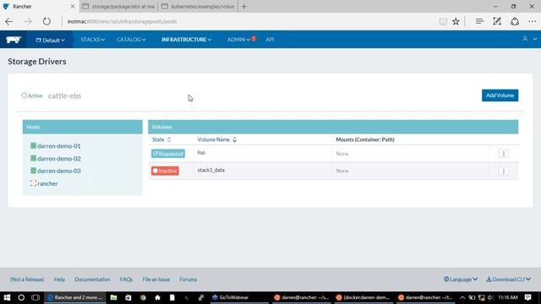Click the Active status indicator
The image size is (541, 304).
tap(32, 95)
